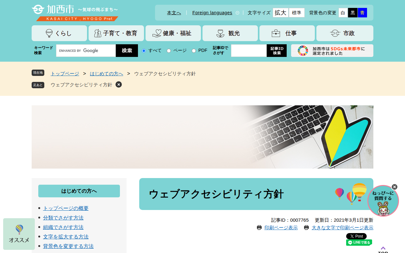Image resolution: width=405 pixels, height=253 pixels.
Task: Click the 更新日:2021年3月1日更新 text
Action: pyautogui.click(x=344, y=220)
